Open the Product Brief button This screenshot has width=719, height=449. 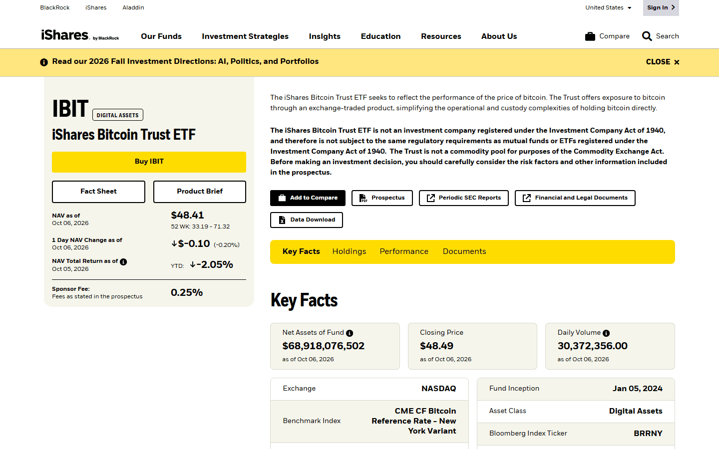coord(200,192)
